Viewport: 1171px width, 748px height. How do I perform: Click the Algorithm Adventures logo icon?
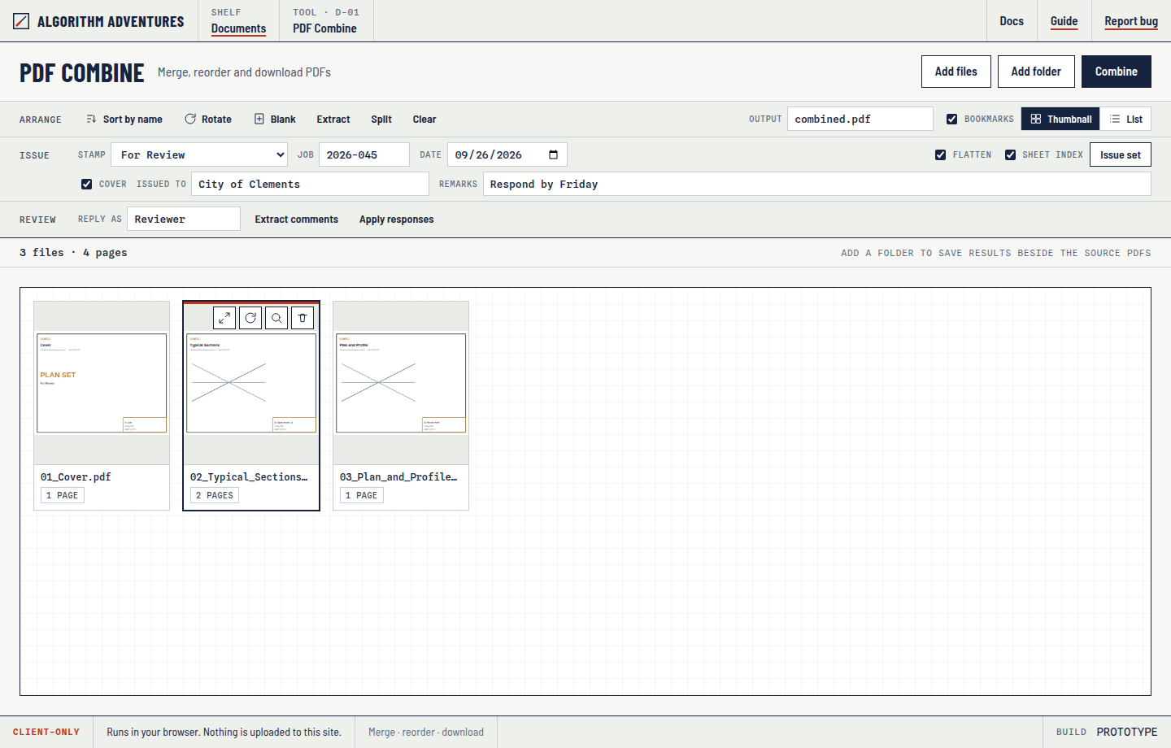[x=21, y=21]
